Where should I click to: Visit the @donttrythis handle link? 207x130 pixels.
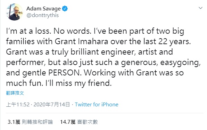(x=42, y=15)
